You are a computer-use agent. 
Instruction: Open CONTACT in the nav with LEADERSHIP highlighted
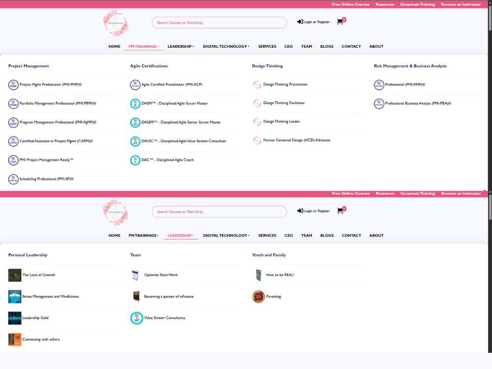click(351, 235)
